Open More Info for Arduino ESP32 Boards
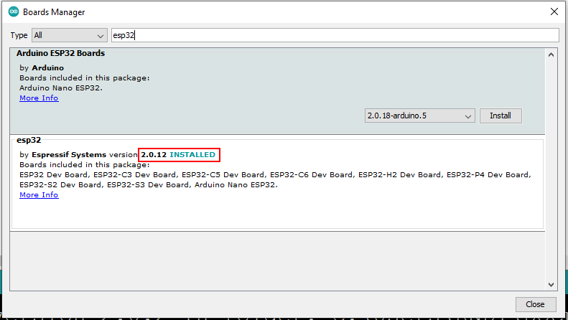The width and height of the screenshot is (568, 320). (39, 98)
